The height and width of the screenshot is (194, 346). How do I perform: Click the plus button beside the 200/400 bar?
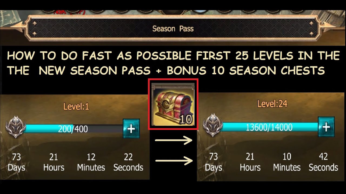[x=131, y=129]
